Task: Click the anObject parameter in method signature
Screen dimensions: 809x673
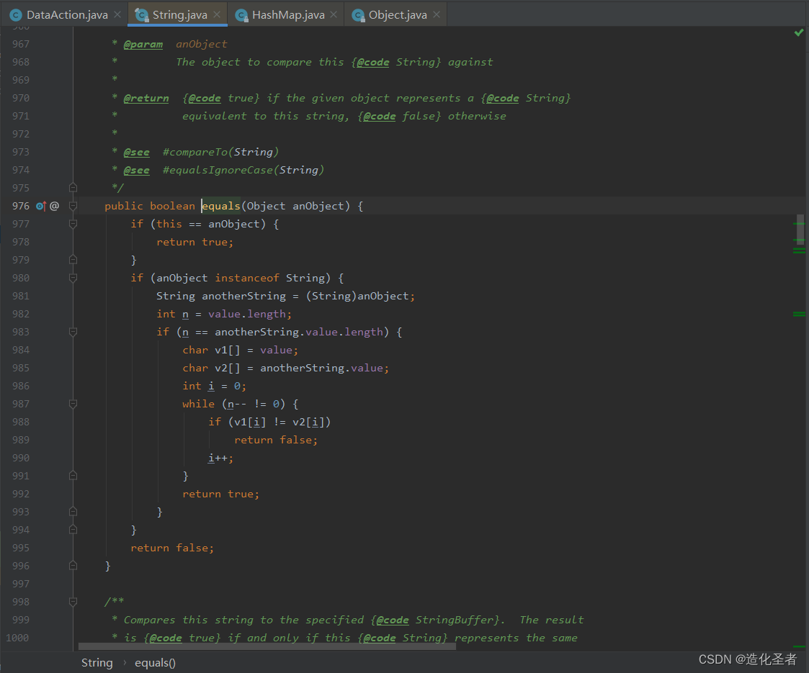Action: point(318,206)
